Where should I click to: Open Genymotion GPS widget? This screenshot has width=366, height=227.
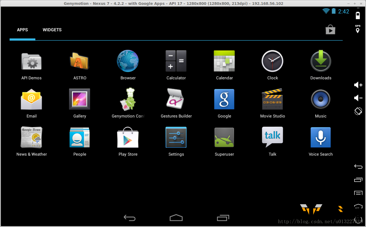click(x=358, y=29)
